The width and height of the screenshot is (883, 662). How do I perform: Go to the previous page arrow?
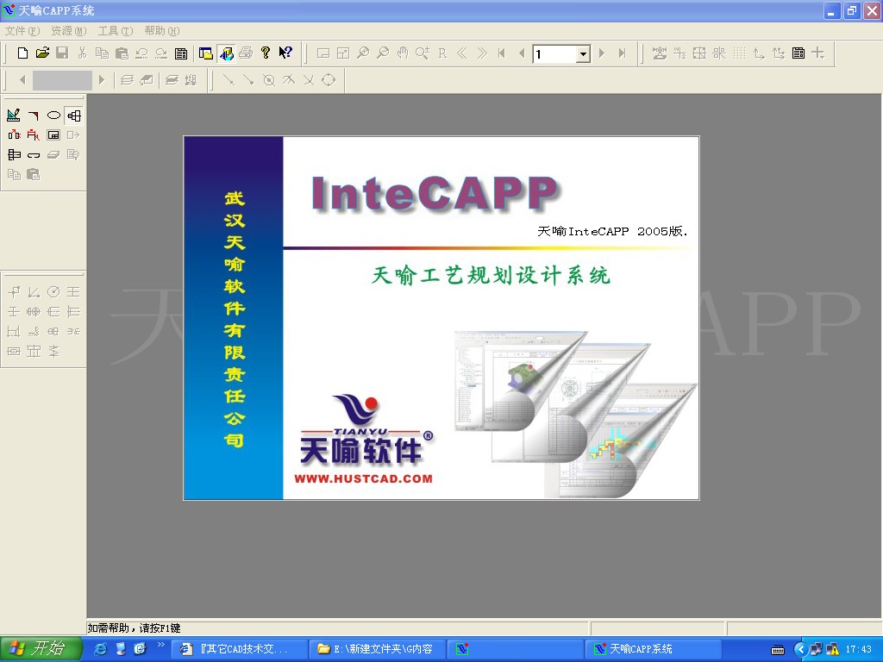(522, 53)
